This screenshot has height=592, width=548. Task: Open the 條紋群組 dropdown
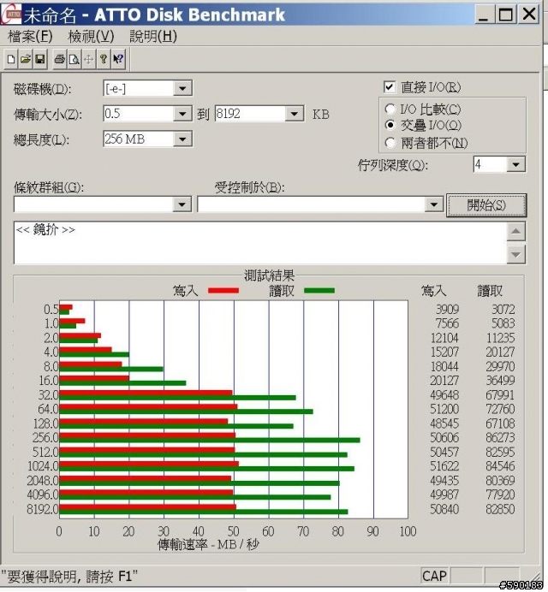point(182,204)
